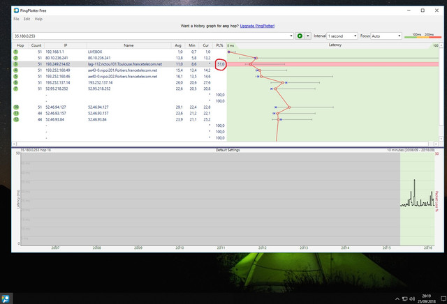Click the volume speaker tray icon
This screenshot has height=304, width=447.
(412, 299)
